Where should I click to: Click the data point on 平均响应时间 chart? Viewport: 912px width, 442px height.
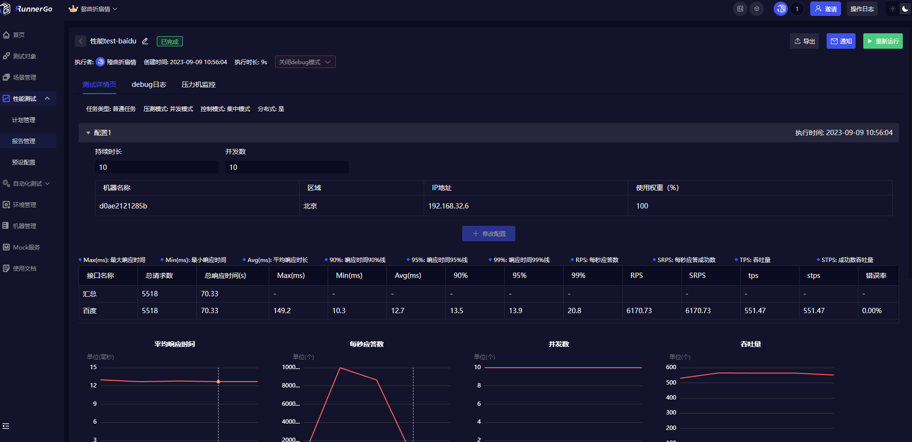coord(219,382)
